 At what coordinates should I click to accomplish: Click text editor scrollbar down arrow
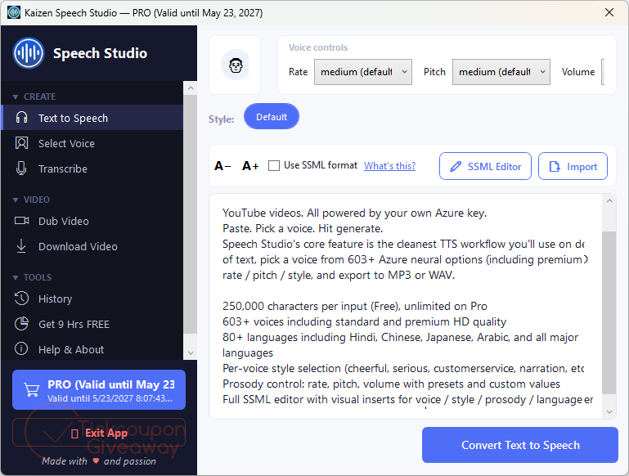609,411
